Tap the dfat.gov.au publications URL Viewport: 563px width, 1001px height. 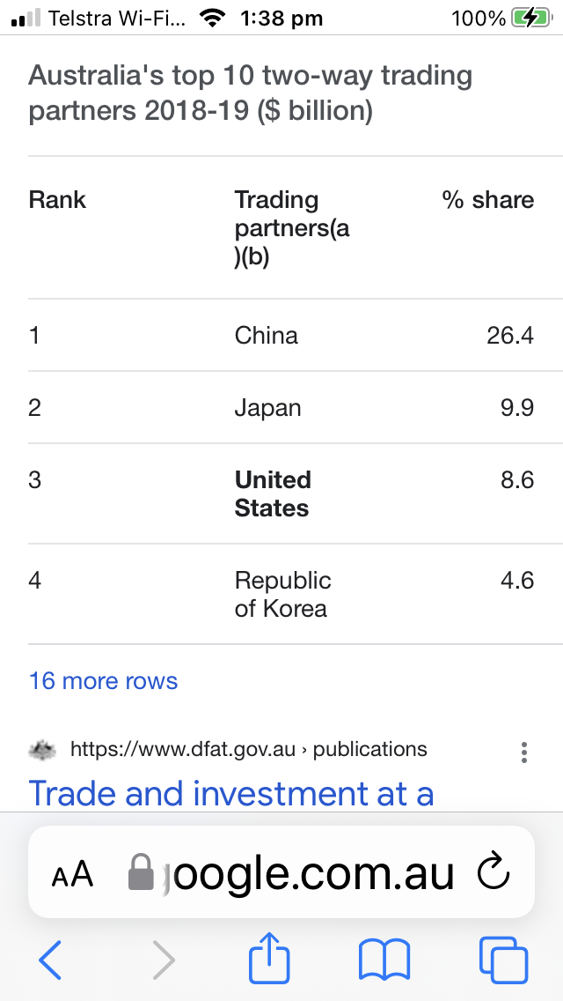pyautogui.click(x=249, y=748)
